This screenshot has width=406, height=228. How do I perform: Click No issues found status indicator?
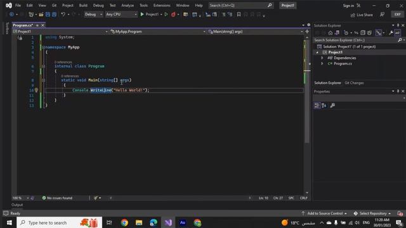[57, 198]
